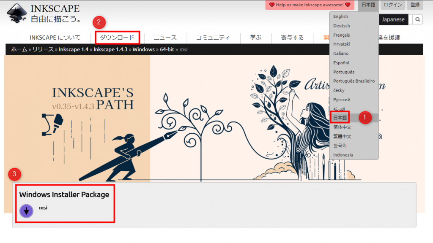Select English from the language list
This screenshot has height=243, width=433.
click(x=340, y=16)
